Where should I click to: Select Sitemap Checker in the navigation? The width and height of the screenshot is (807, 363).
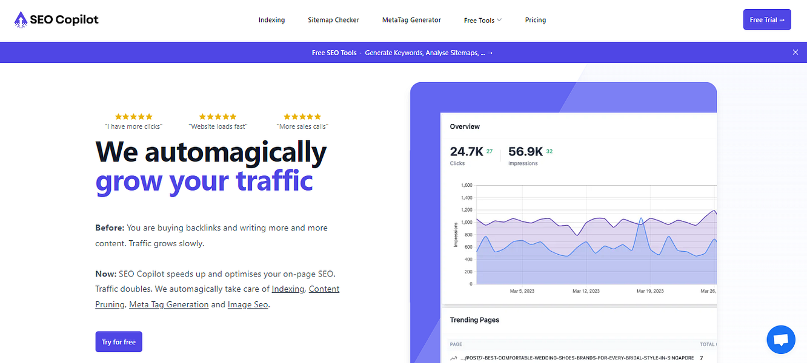(333, 20)
